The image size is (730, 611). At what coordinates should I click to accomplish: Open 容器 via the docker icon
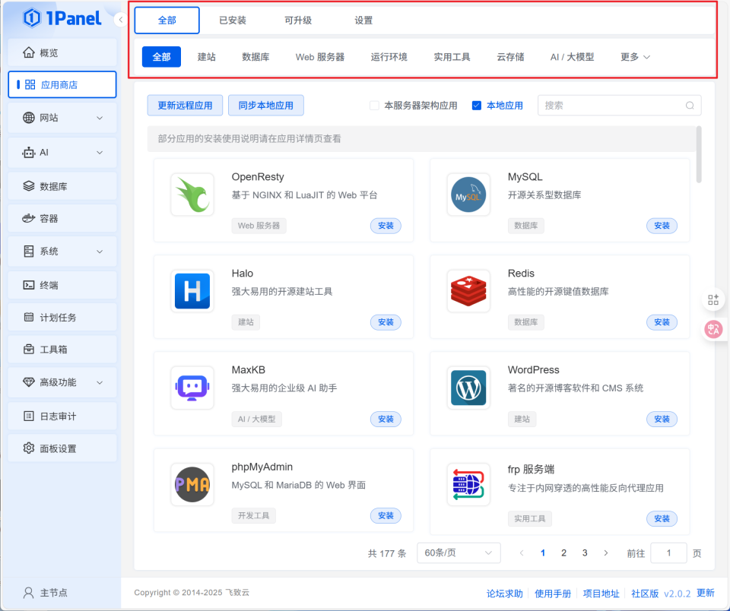coord(29,218)
